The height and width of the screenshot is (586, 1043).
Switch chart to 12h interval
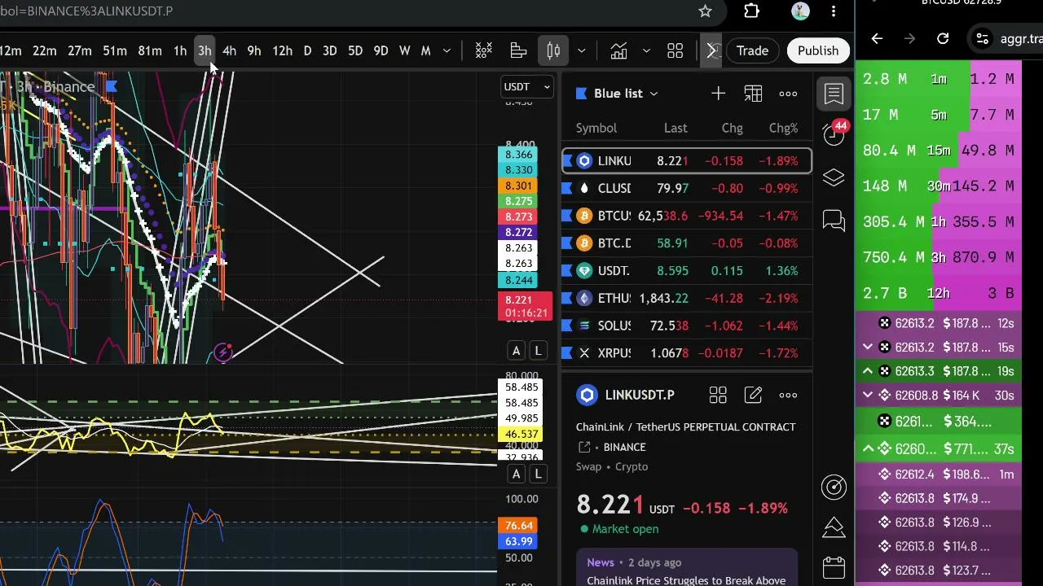pos(282,51)
